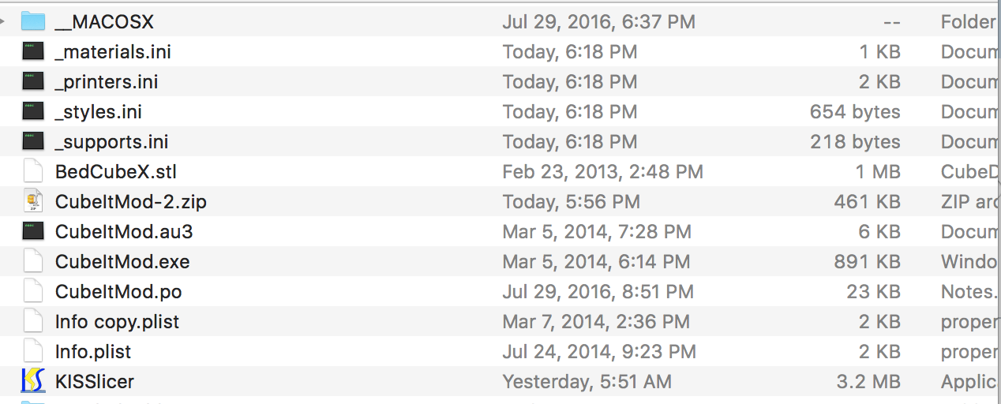
Task: Click the CubeItMod.exe file icon
Action: (32, 261)
